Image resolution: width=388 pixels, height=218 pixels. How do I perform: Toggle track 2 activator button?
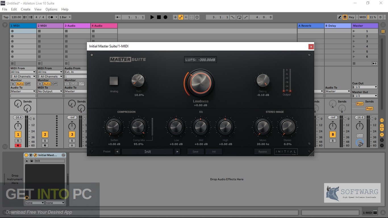[45, 135]
